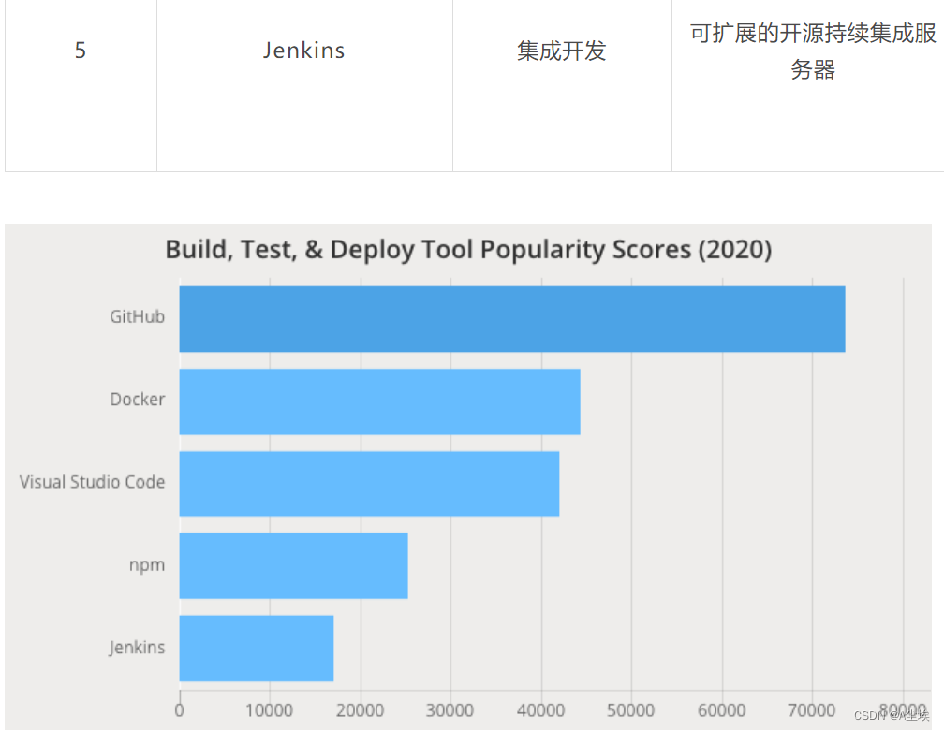Viewport: 944px width, 730px height.
Task: Click the 可扩展的开源持续集成服务器 description cell
Action: [808, 85]
